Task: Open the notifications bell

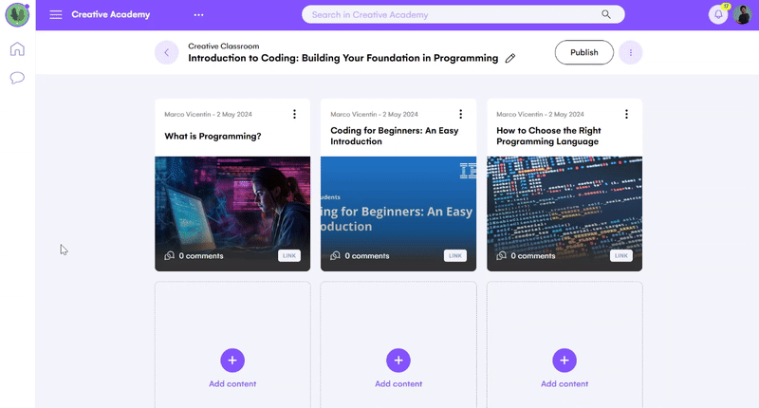Action: [718, 14]
